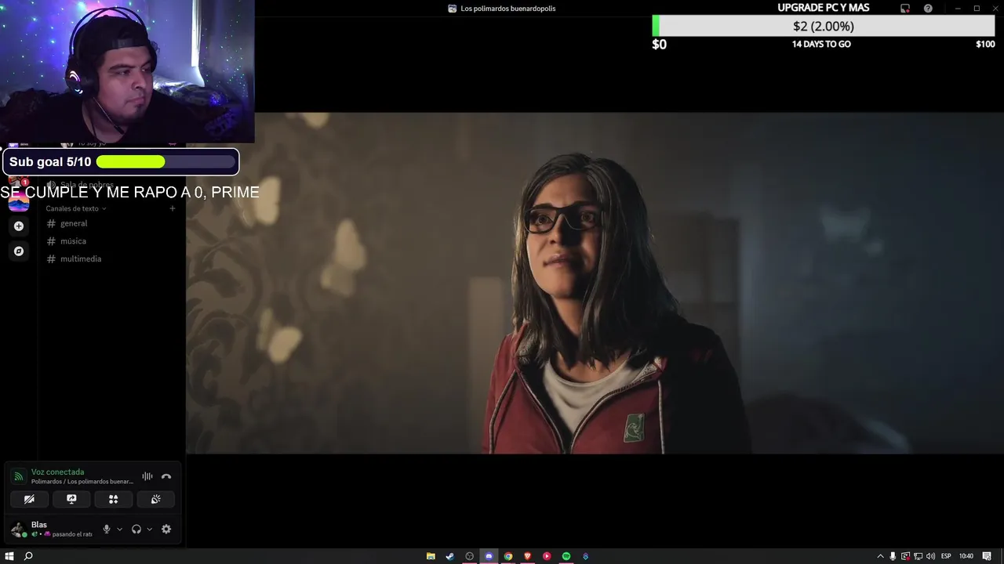Open Discord user settings gear
The image size is (1004, 564).
pyautogui.click(x=166, y=529)
